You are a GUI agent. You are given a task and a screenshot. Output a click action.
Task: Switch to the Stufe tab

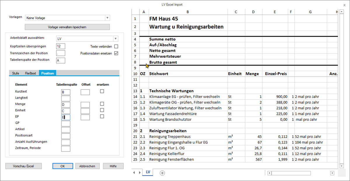click(15, 73)
